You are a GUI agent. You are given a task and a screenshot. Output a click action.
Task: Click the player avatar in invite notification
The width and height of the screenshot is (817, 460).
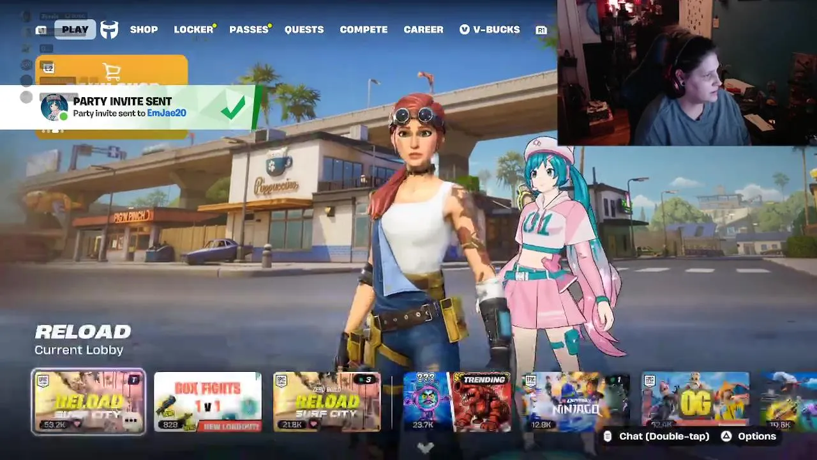click(x=54, y=107)
